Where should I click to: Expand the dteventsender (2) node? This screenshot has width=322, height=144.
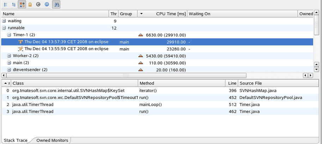[9, 70]
